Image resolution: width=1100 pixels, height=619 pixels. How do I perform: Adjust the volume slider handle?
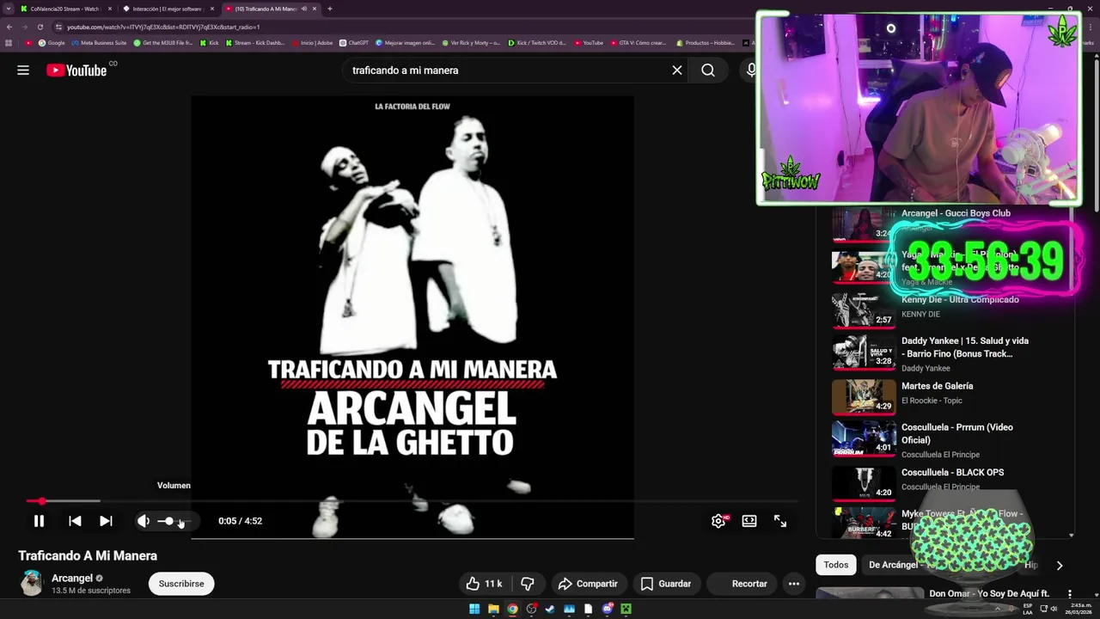click(x=169, y=521)
